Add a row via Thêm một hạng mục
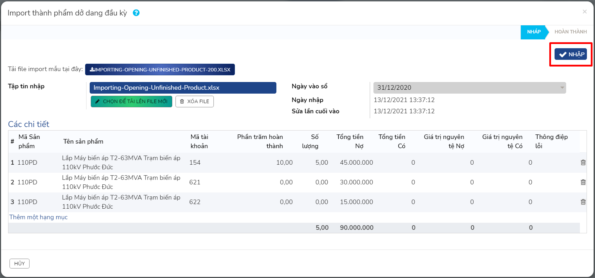 coord(38,217)
